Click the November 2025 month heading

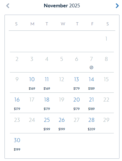(62, 6)
